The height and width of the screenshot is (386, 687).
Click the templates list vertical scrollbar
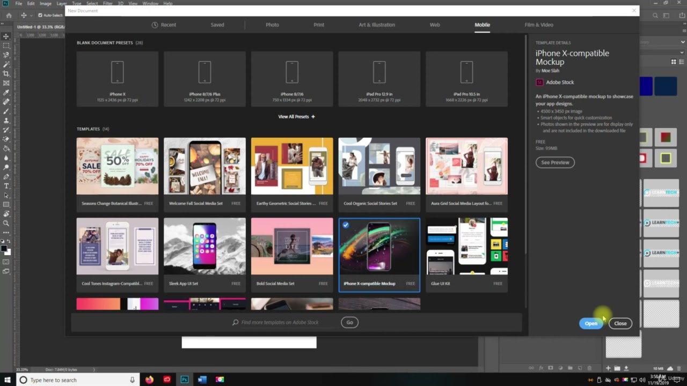point(525,172)
